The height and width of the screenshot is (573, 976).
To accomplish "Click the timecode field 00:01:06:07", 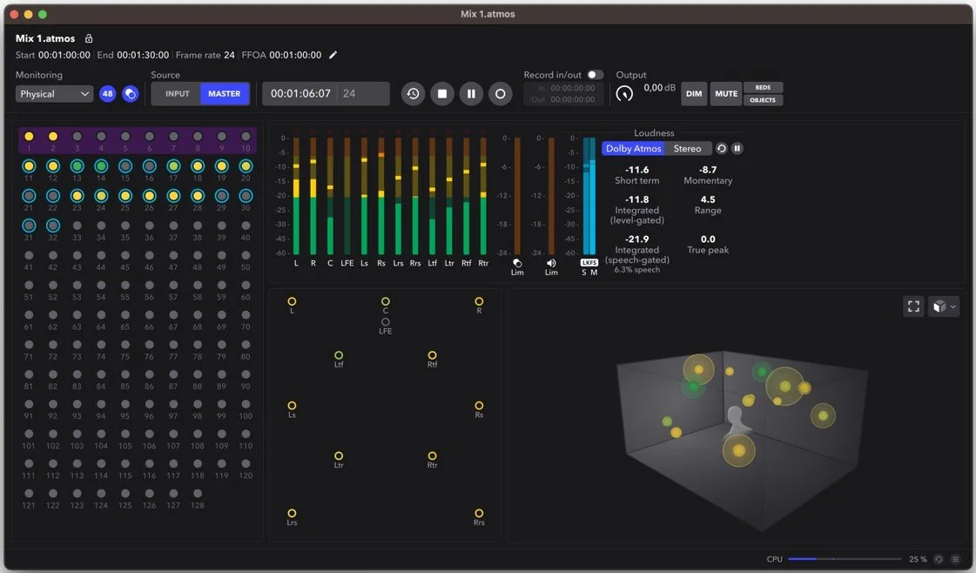I will pyautogui.click(x=300, y=94).
